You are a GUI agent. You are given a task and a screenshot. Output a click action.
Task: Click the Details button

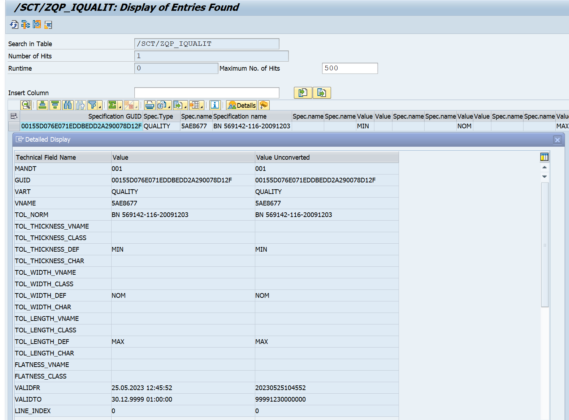click(x=242, y=105)
